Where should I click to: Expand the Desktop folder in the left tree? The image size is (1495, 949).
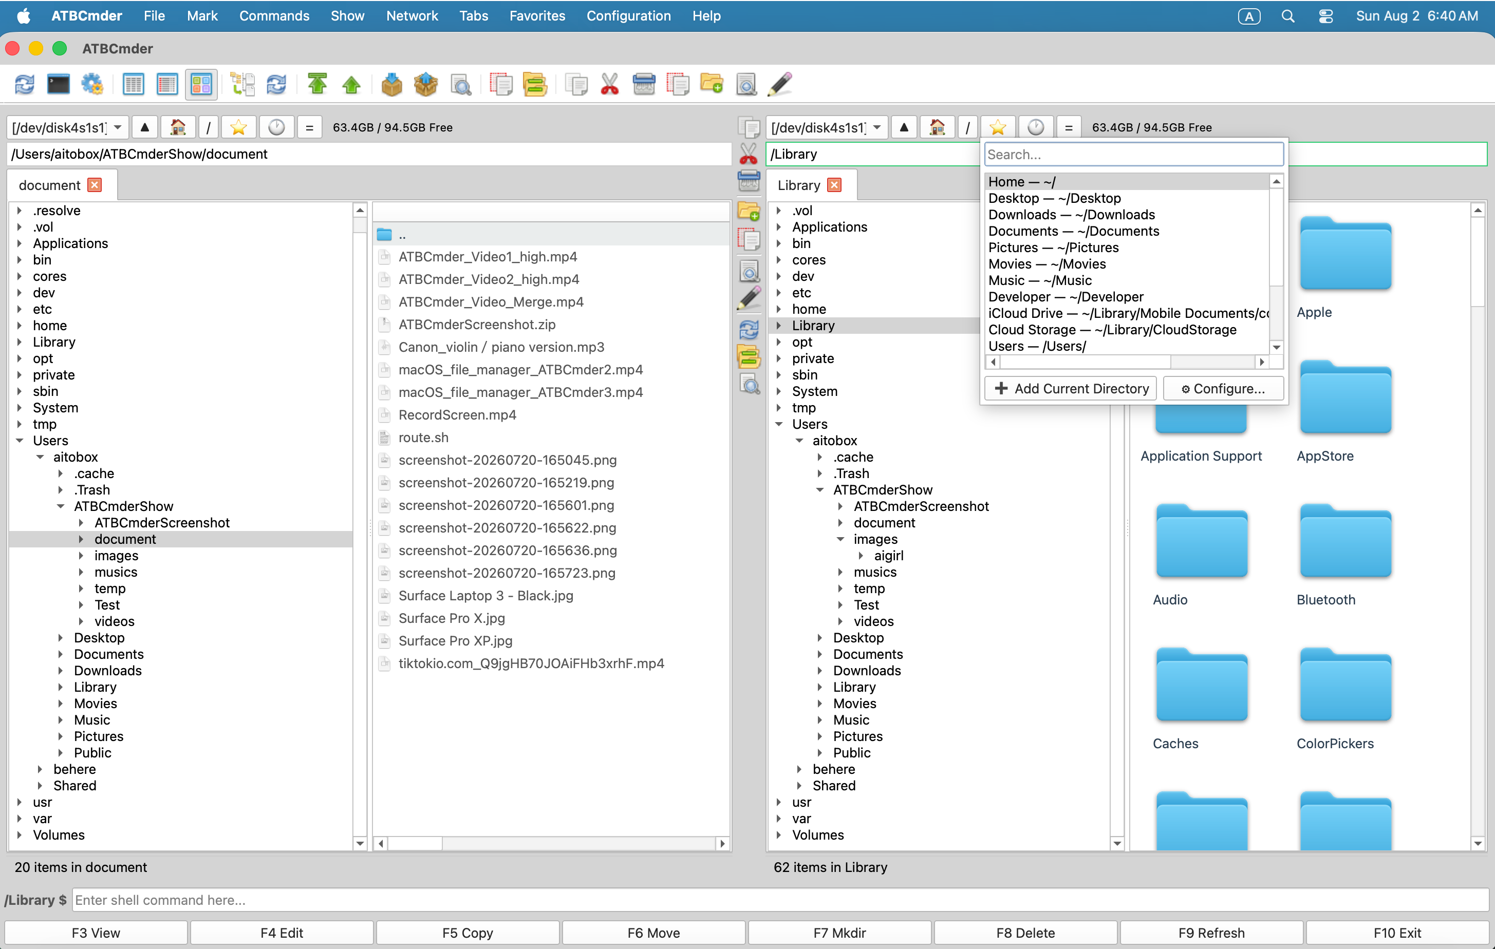(61, 637)
